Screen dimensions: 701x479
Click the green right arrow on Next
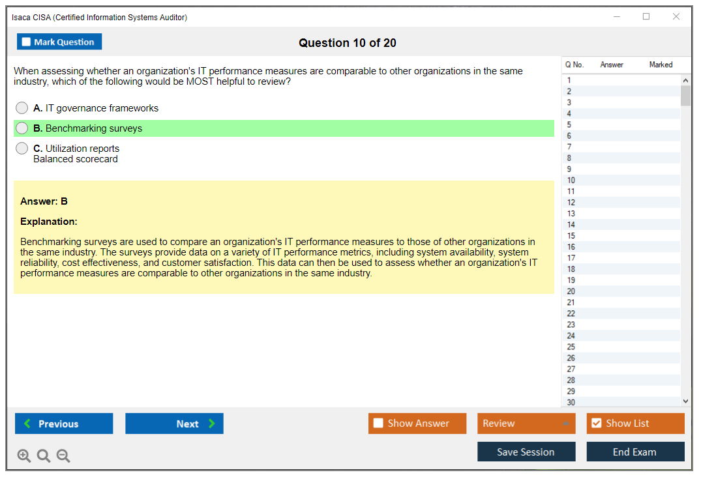pyautogui.click(x=211, y=424)
